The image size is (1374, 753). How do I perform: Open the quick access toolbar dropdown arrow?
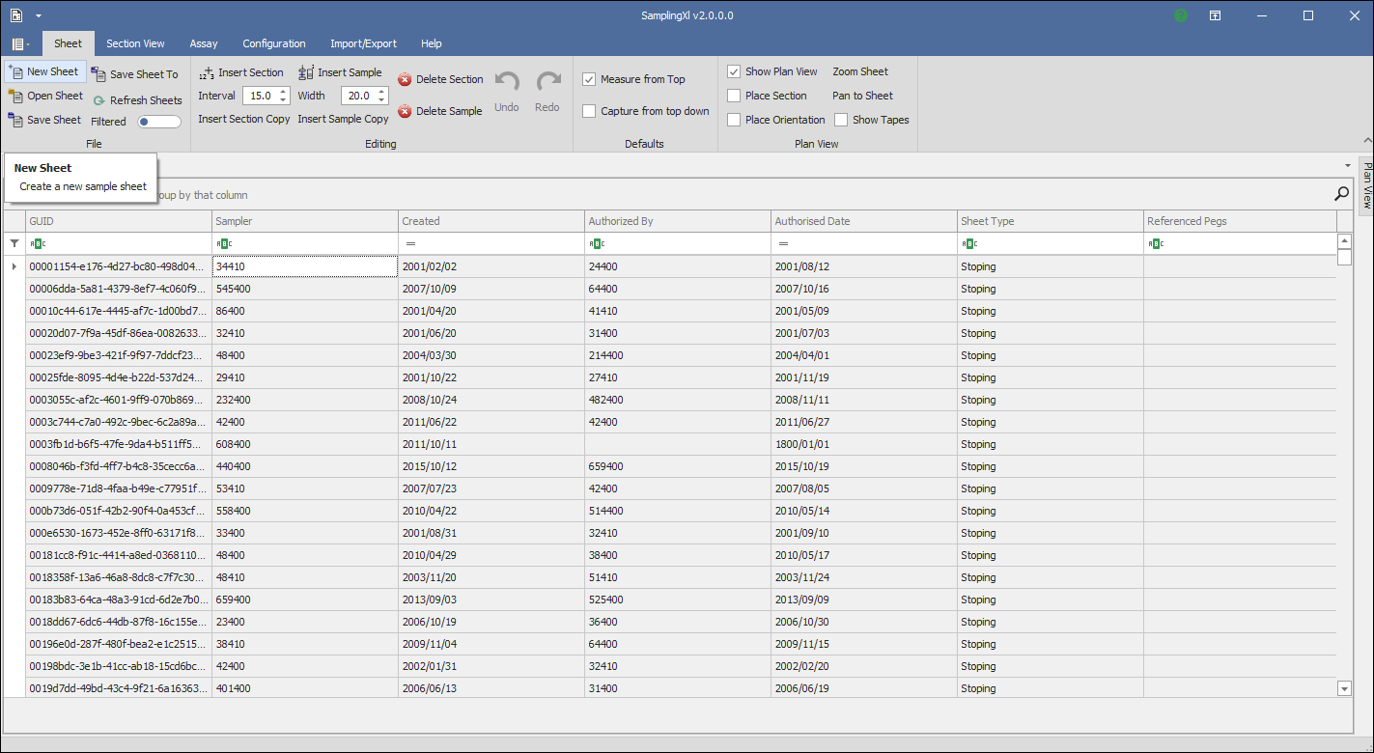[39, 15]
